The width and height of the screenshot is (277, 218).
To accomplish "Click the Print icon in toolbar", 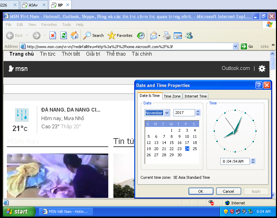I will [167, 35].
